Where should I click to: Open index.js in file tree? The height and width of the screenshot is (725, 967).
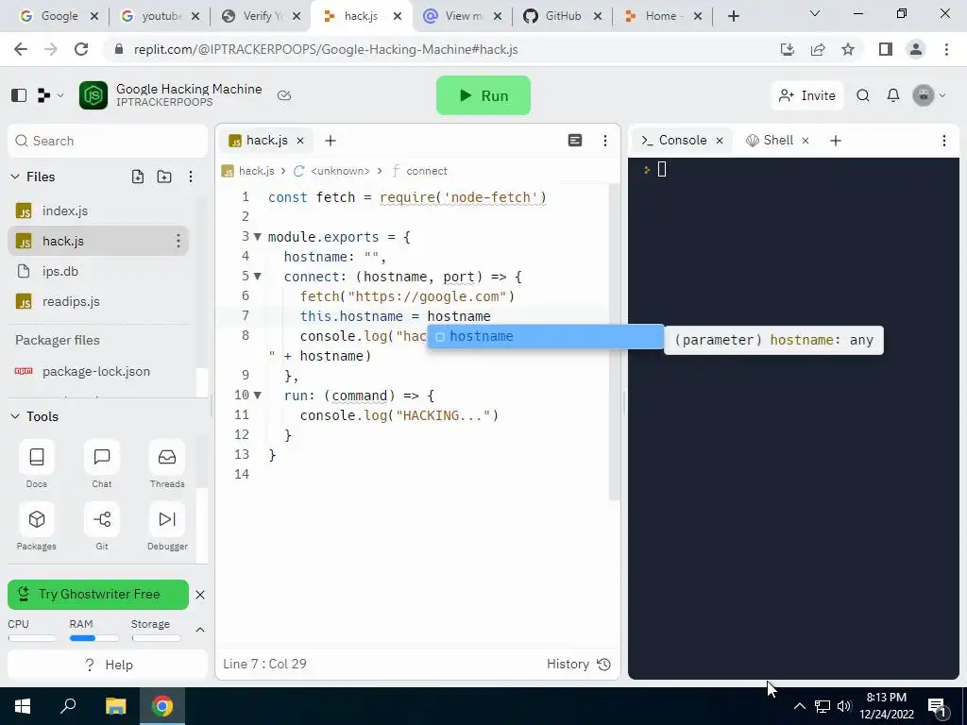[98, 211]
